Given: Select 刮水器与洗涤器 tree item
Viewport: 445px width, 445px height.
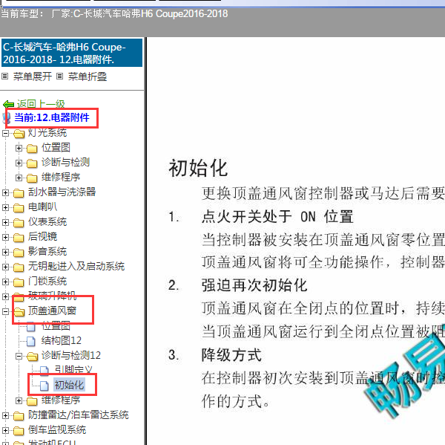Looking at the screenshot, I should (x=62, y=192).
